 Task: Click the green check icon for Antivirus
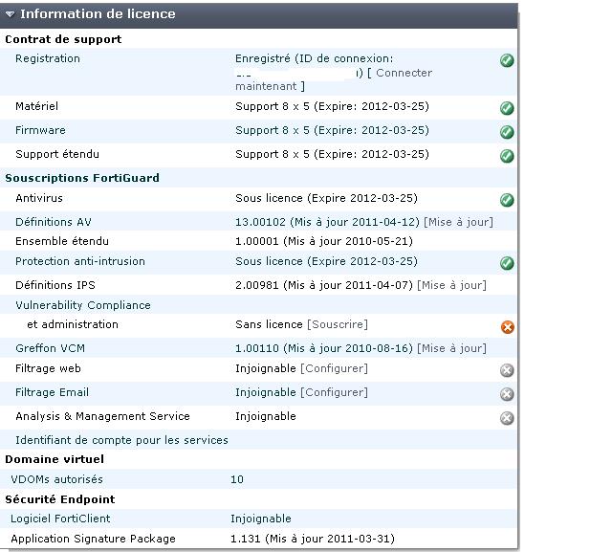click(507, 200)
